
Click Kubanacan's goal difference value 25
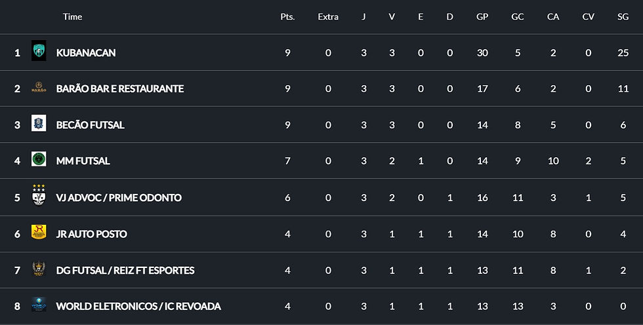click(623, 52)
